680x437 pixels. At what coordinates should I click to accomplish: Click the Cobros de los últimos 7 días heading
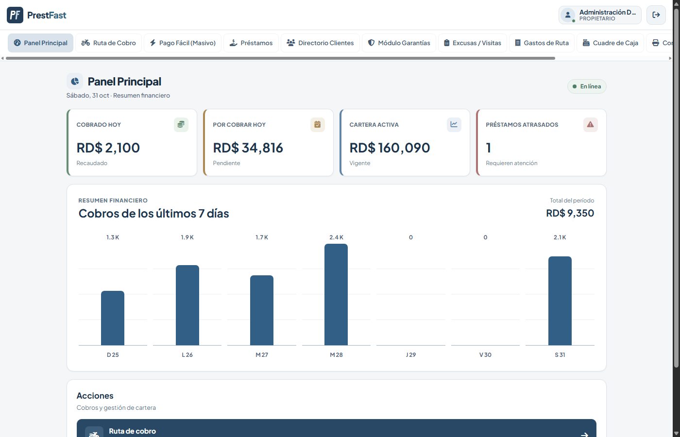pyautogui.click(x=154, y=214)
